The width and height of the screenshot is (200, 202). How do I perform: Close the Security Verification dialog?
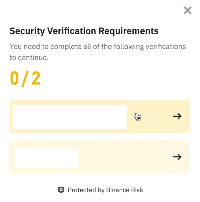pos(187,11)
